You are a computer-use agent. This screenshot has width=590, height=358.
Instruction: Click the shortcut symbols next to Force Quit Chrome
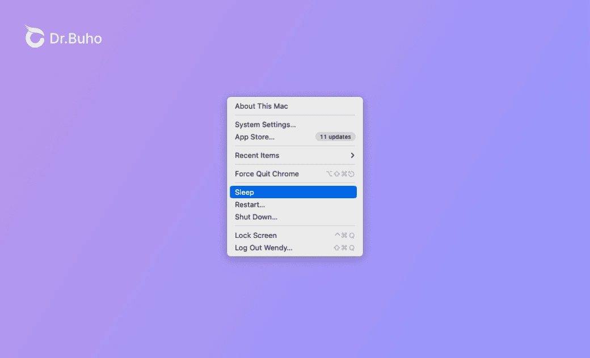click(342, 174)
